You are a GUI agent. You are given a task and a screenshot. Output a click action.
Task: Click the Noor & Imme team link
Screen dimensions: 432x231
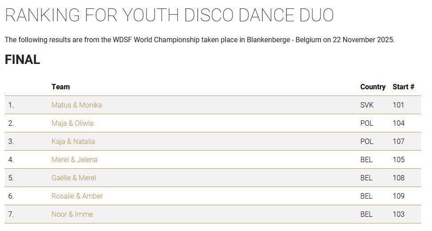coord(72,214)
